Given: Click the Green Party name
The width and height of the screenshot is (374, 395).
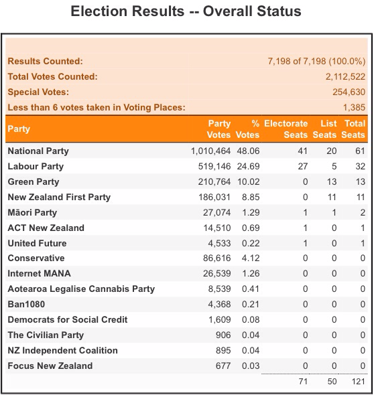Looking at the screenshot, I should (34, 181).
